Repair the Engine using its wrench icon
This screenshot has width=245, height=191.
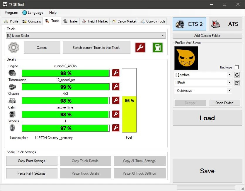coord(116,73)
